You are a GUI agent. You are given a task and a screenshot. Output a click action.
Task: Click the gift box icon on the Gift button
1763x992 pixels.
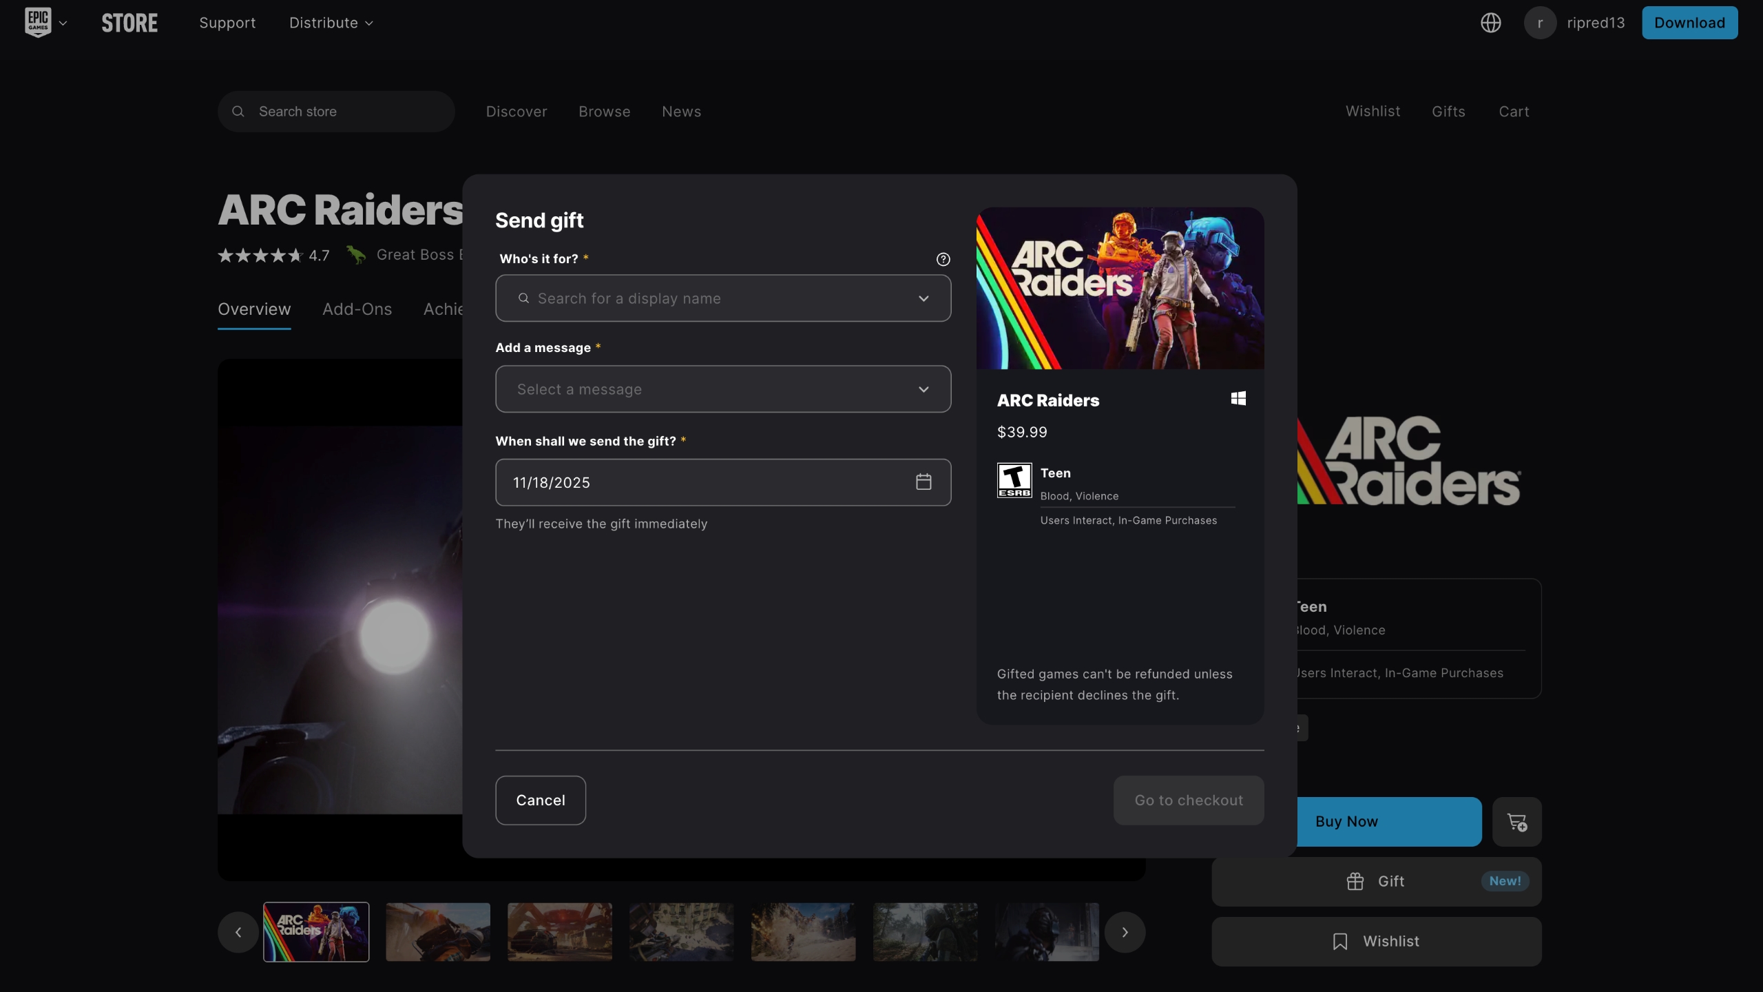(x=1355, y=881)
